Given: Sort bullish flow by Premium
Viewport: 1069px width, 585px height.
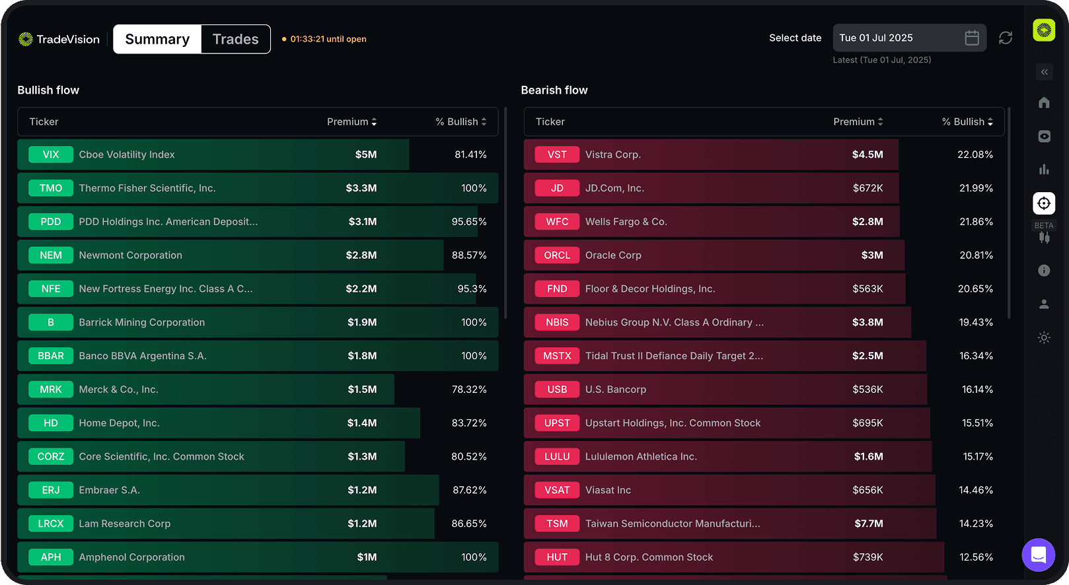Looking at the screenshot, I should pyautogui.click(x=351, y=122).
